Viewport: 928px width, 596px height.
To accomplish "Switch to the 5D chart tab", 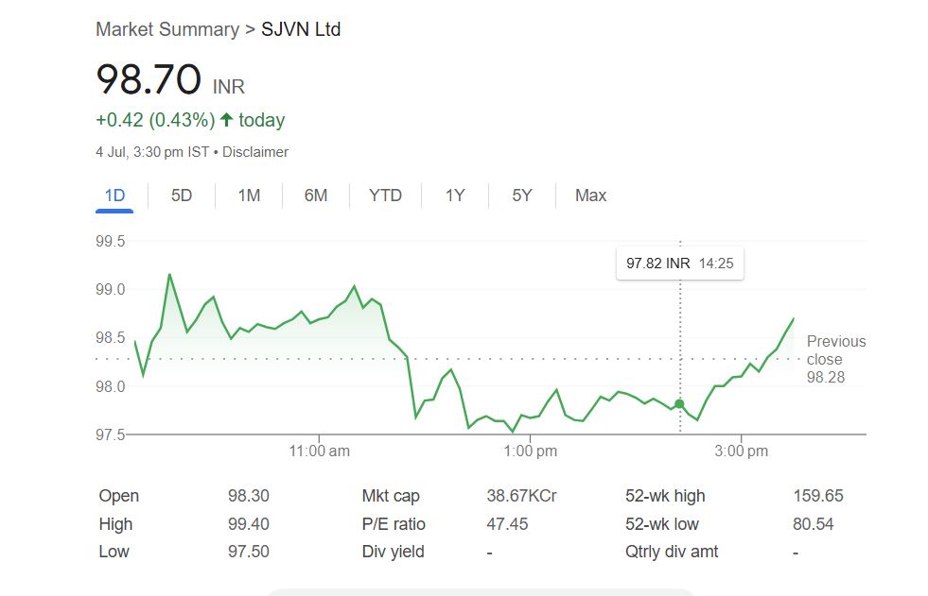I will coord(182,196).
